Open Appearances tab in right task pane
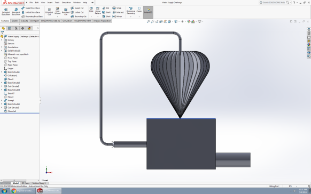Viewport: 311px width, 194px height. click(309, 45)
